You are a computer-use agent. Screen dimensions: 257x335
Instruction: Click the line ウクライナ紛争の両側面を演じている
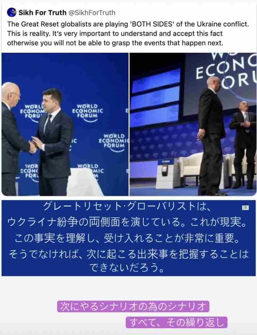click(127, 222)
